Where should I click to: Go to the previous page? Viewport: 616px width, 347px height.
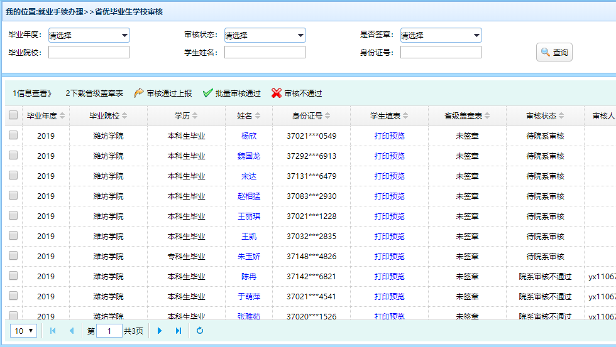point(71,331)
